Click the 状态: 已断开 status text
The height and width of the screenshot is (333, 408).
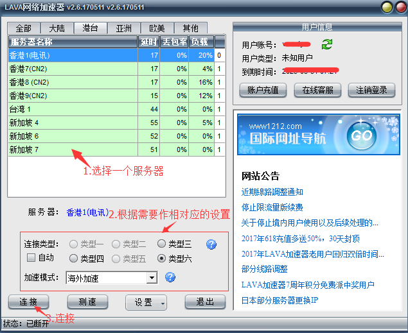[26, 323]
